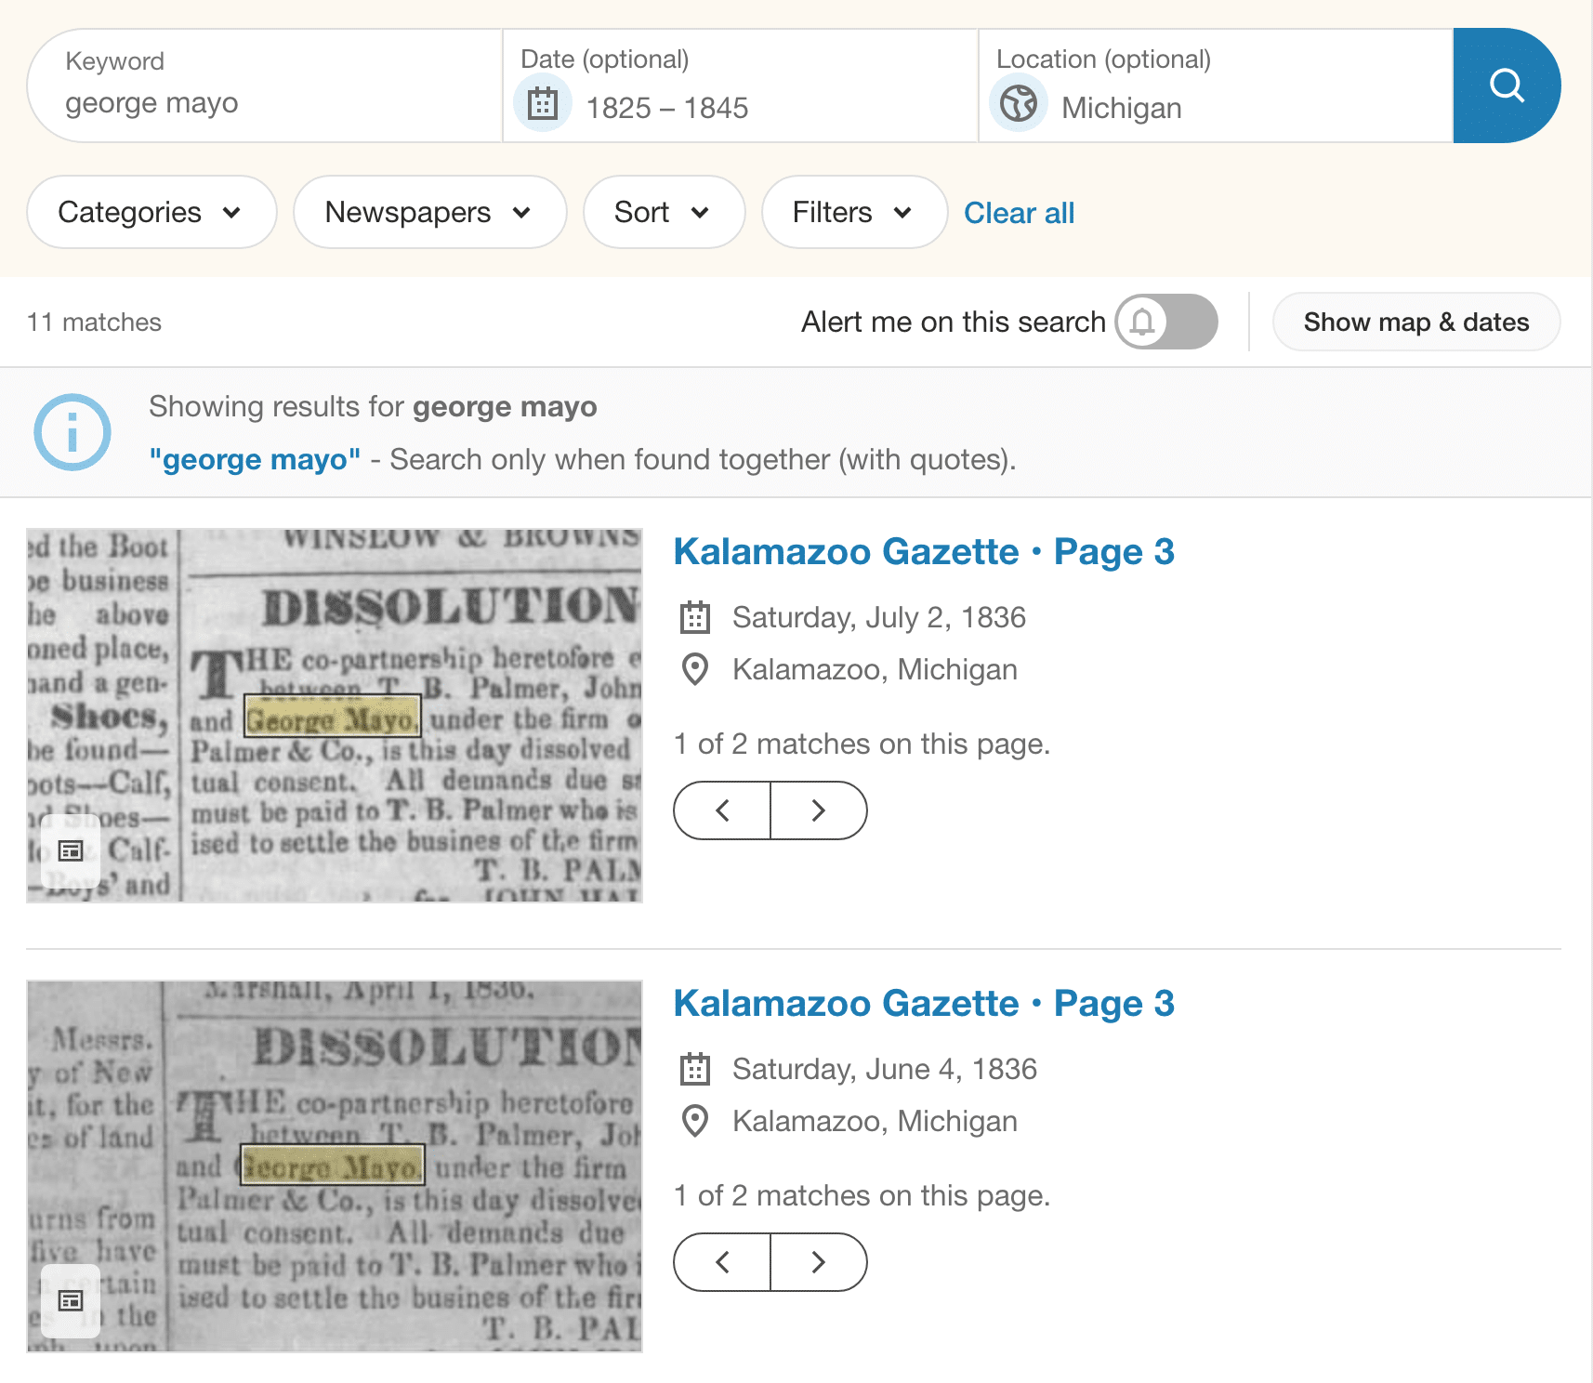Click clipping icon on second result thumbnail
Screen dimensions: 1593x1383
point(71,1300)
